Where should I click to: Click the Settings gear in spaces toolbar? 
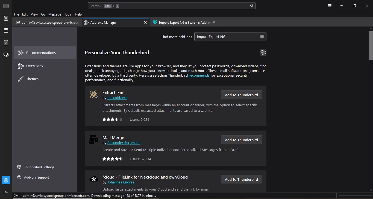click(x=6, y=180)
